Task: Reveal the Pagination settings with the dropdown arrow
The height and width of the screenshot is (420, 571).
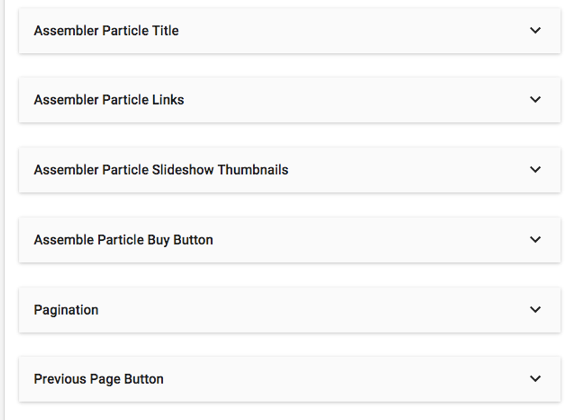Action: (535, 309)
